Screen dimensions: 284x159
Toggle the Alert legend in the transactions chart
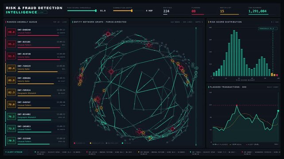click(x=252, y=144)
